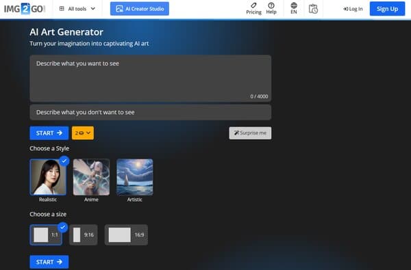Choose the 16:9 size option
411x270 pixels.
(126, 234)
